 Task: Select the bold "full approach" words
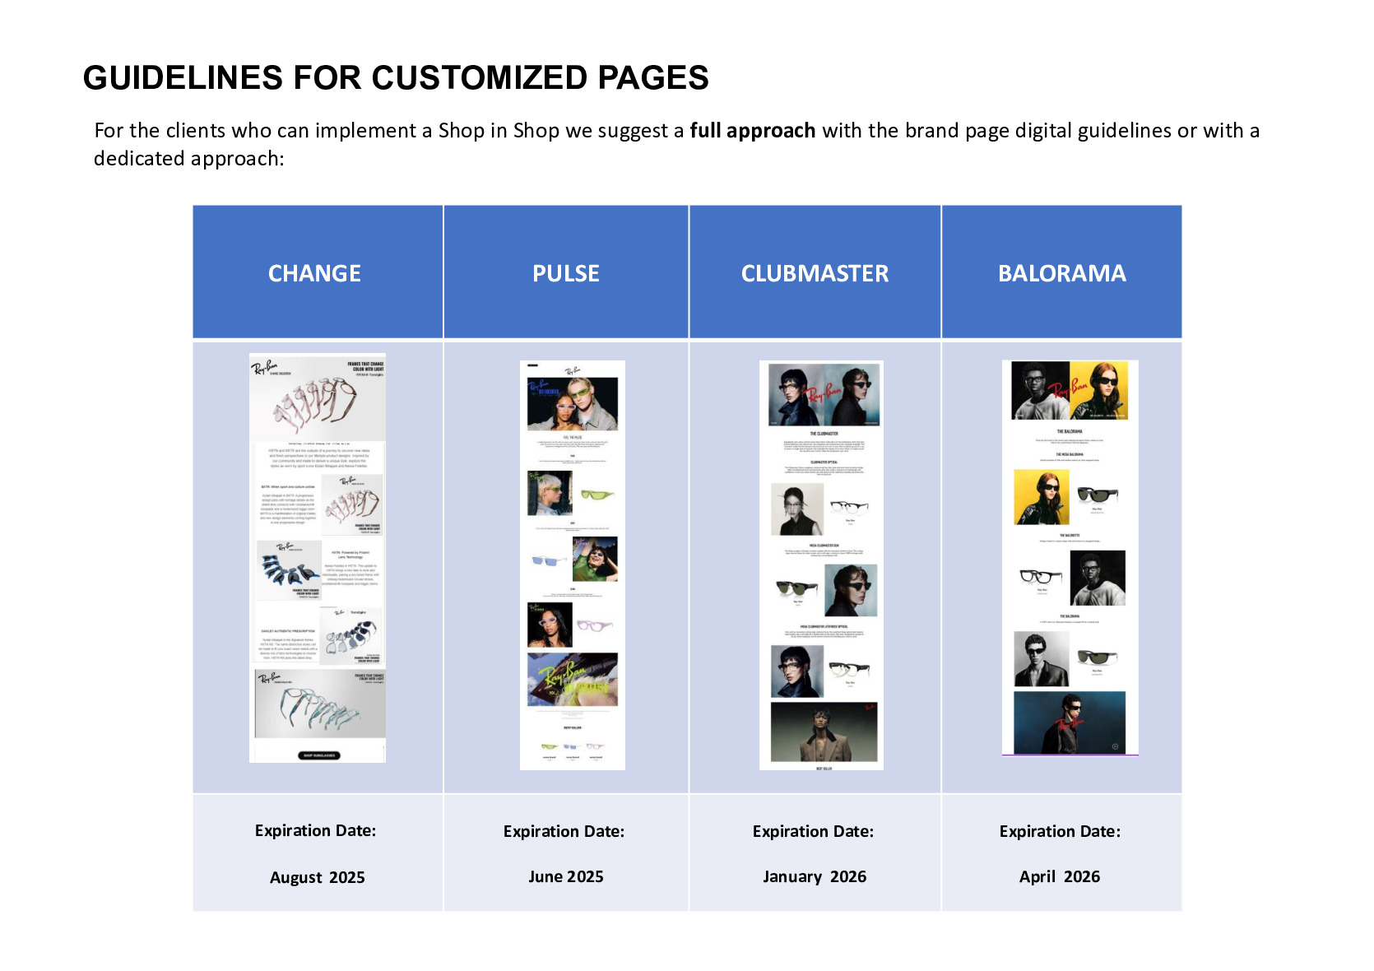pos(752,131)
